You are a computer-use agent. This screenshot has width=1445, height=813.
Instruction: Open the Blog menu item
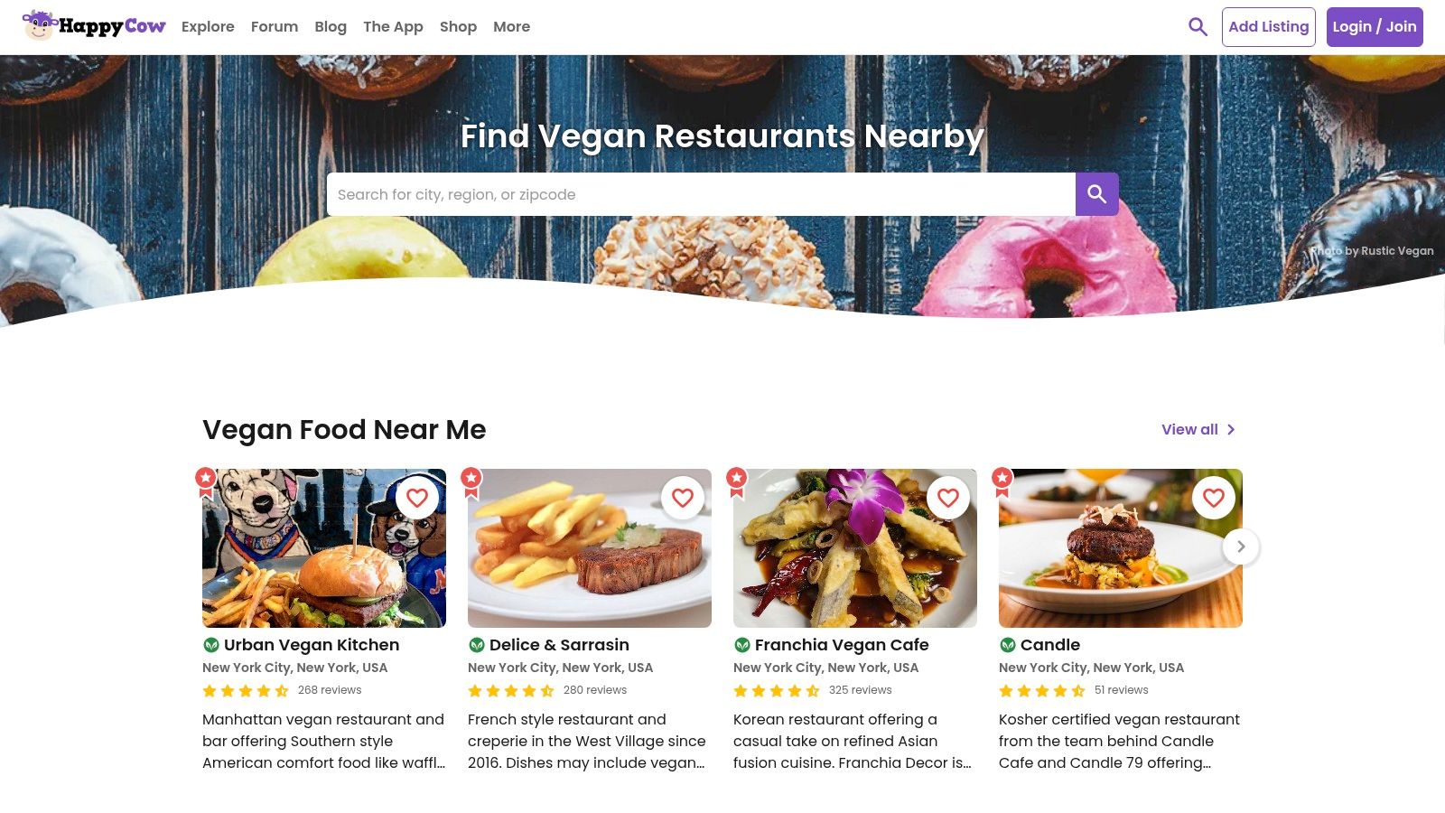tap(331, 27)
